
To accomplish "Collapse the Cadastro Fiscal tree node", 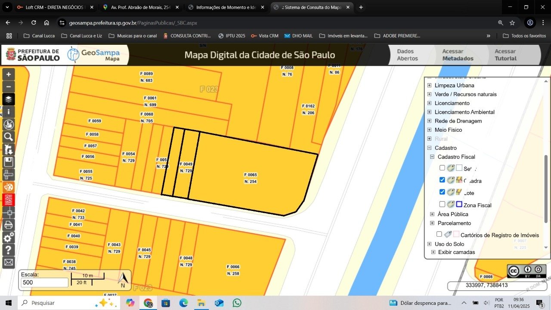I will pyautogui.click(x=432, y=157).
